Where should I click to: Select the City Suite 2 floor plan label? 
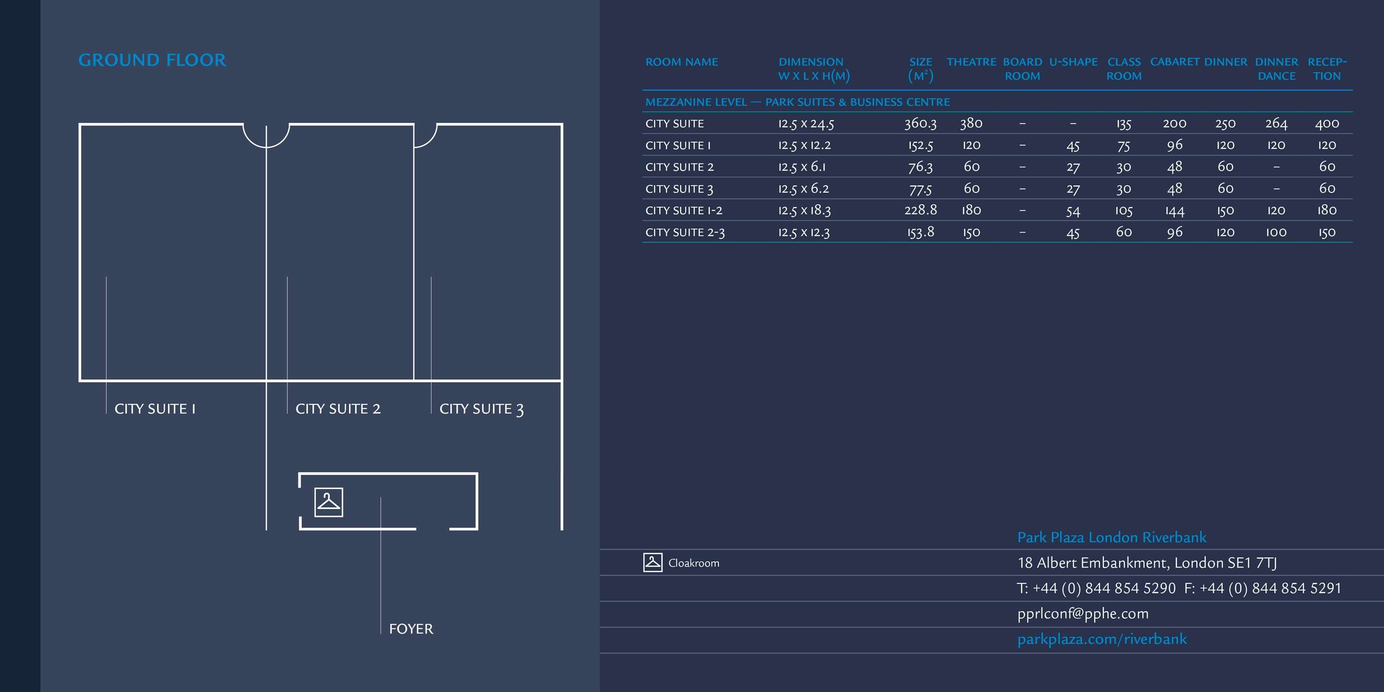(x=337, y=409)
